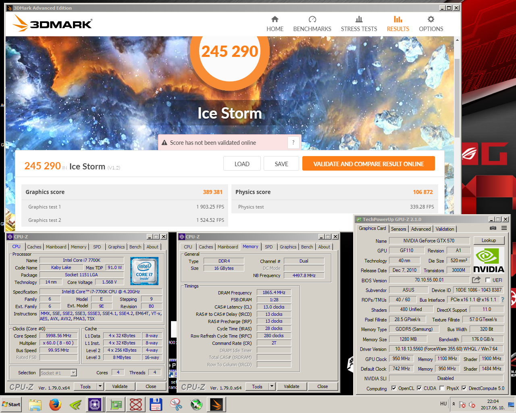Open Windows Explorer from taskbar
This screenshot has width=516, height=413.
[35, 404]
